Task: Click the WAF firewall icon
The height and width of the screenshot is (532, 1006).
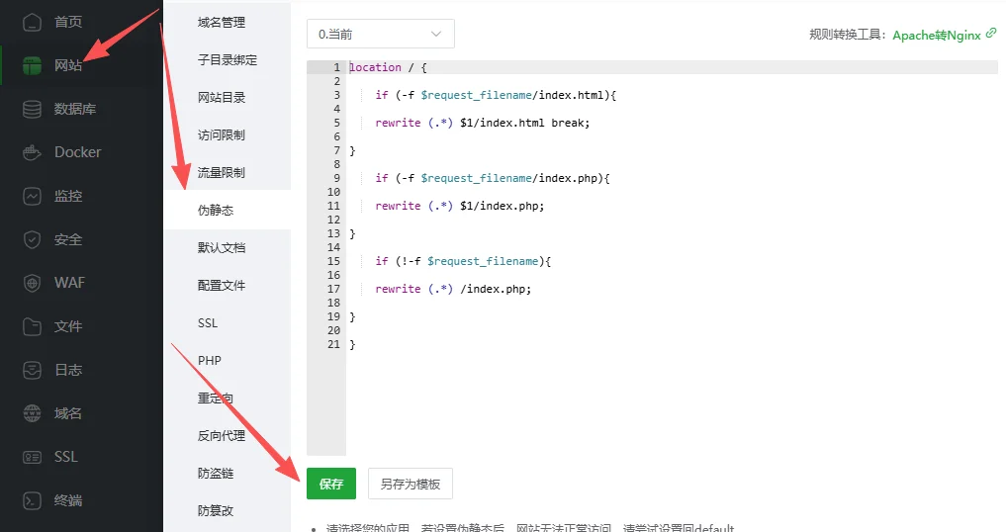Action: 33,283
